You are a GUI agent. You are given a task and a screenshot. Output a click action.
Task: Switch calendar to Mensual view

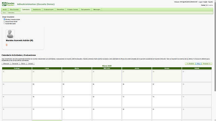[x=6, y=64]
